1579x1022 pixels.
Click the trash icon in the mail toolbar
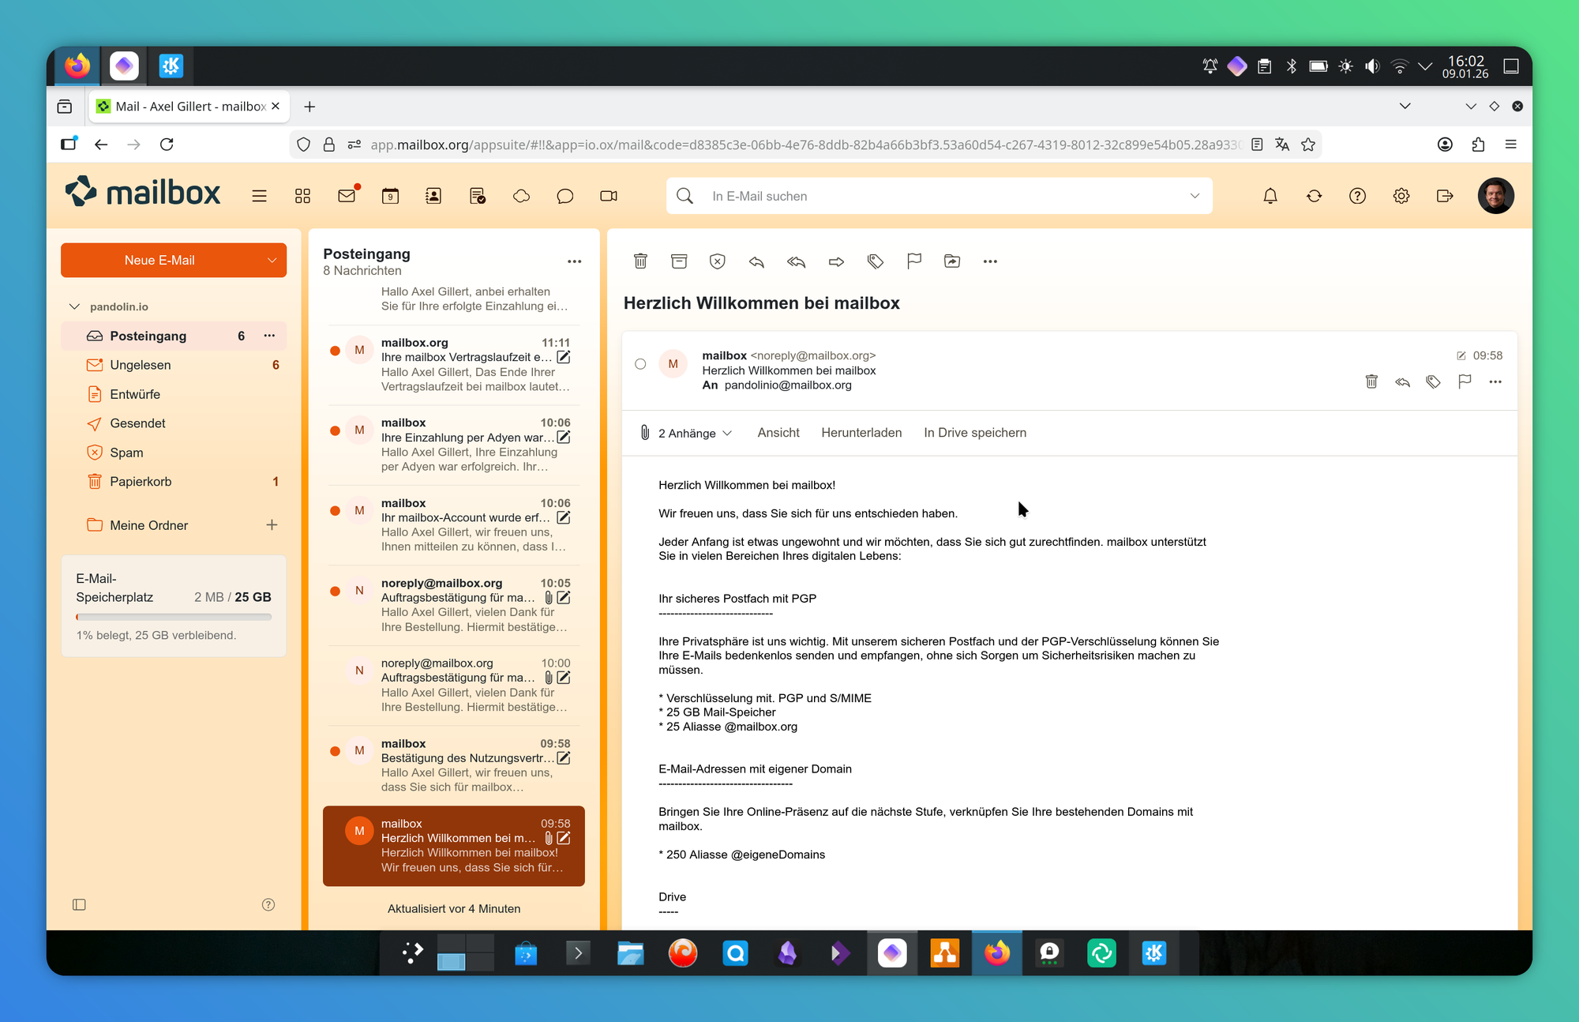(640, 261)
